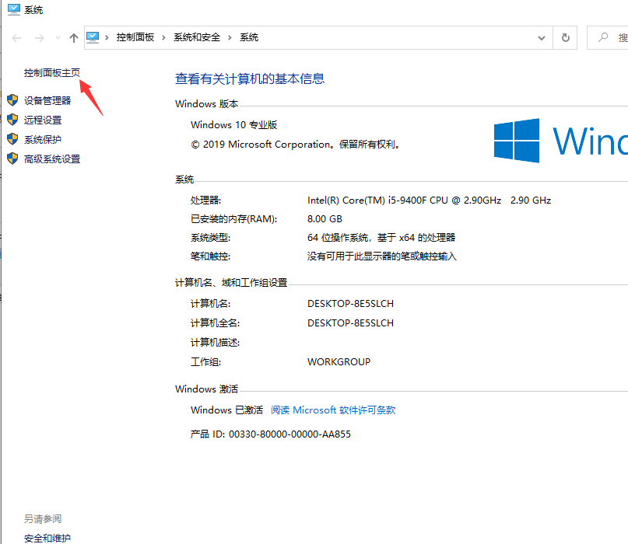Select the 系统保护 shield icon
This screenshot has width=628, height=544.
click(x=12, y=139)
